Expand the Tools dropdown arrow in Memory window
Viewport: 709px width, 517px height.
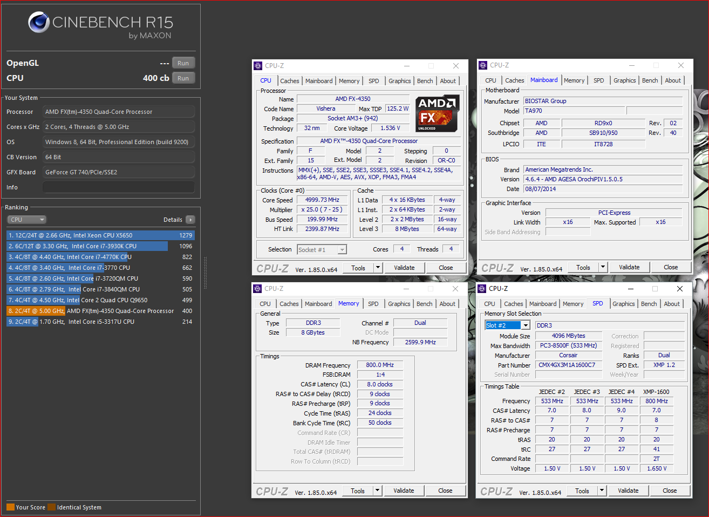pyautogui.click(x=378, y=491)
